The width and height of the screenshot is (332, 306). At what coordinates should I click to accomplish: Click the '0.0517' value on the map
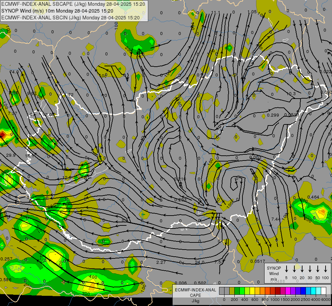coord(258,261)
